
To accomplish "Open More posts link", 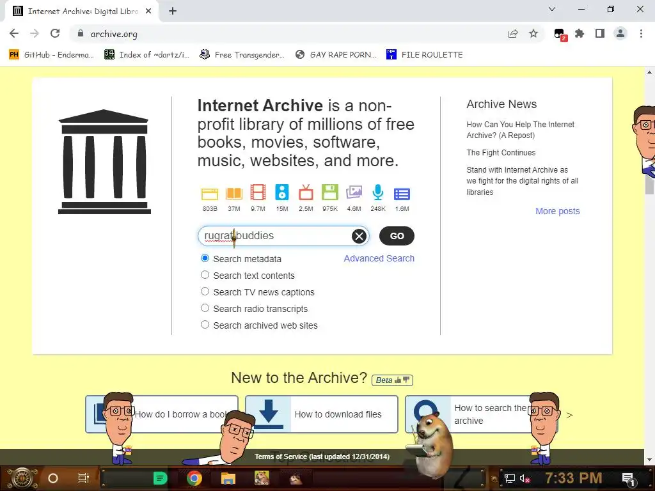I will 558,211.
